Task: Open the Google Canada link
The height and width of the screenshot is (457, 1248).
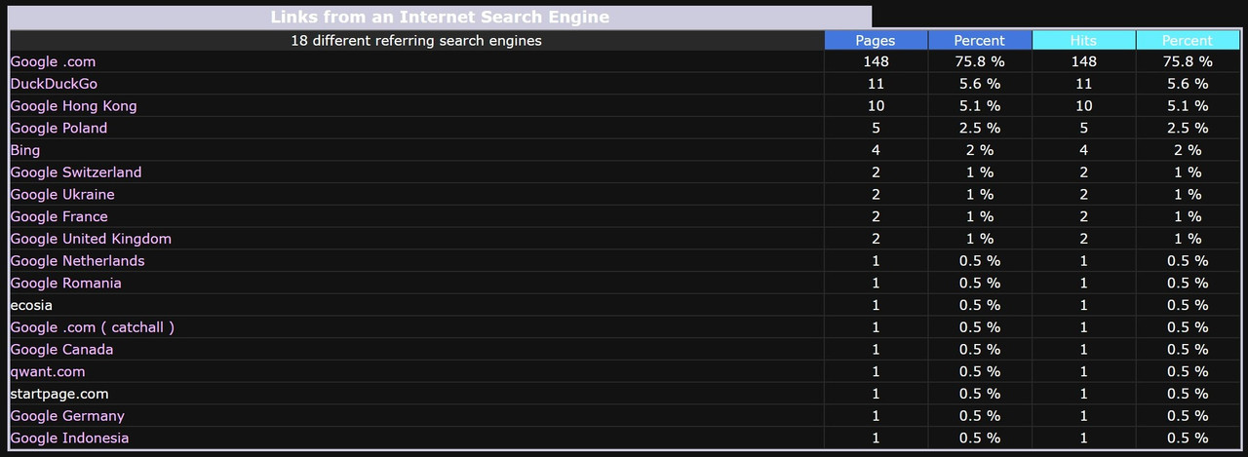Action: coord(61,350)
